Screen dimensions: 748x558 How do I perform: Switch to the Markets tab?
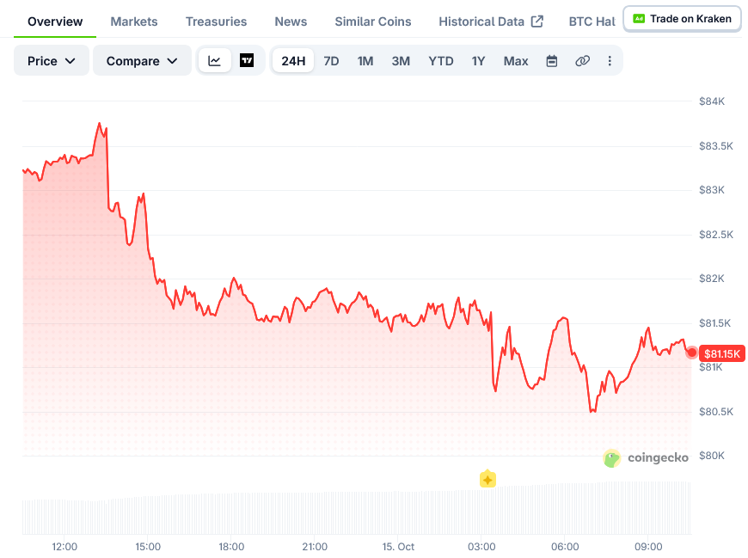click(x=133, y=21)
